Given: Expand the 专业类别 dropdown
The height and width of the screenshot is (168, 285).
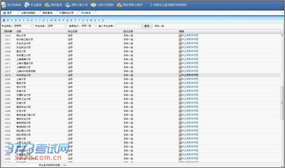Looking at the screenshot, I should pos(32,26).
